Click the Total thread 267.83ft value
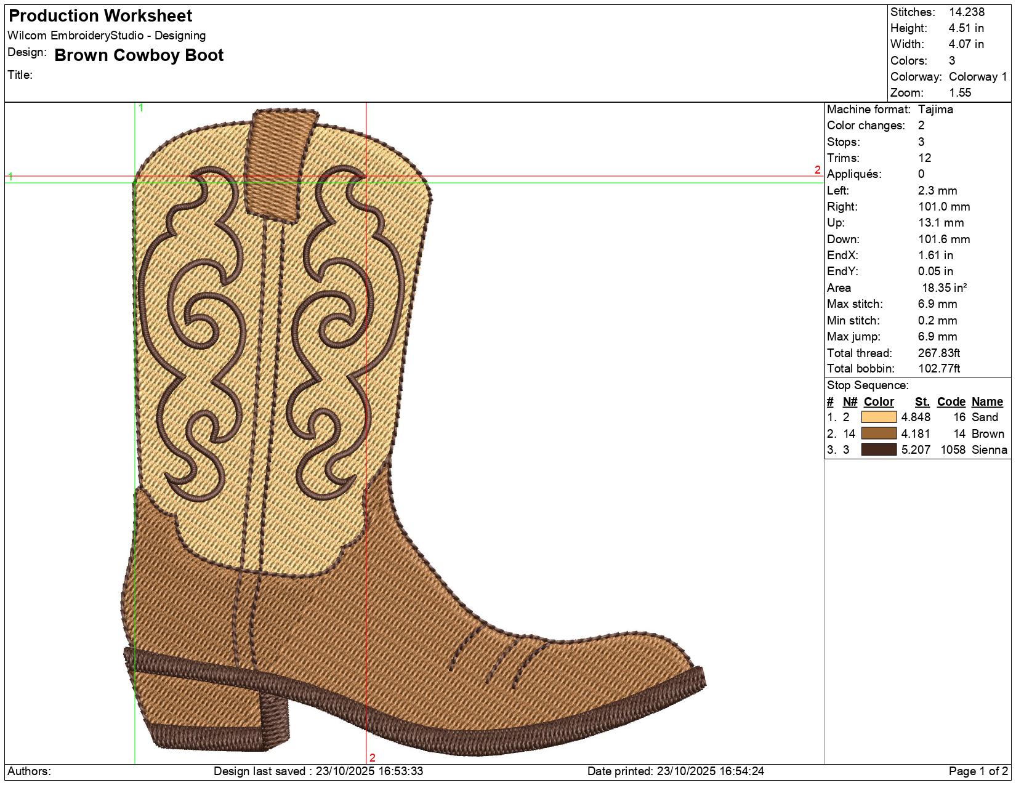Image resolution: width=1016 pixels, height=785 pixels. coord(939,353)
